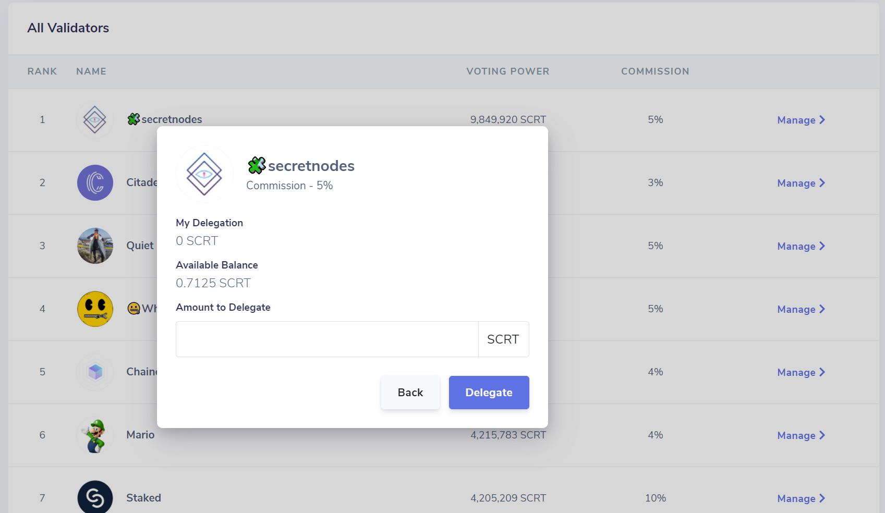Expand Manage chevron for Mario validator
The width and height of the screenshot is (885, 513).
(822, 435)
